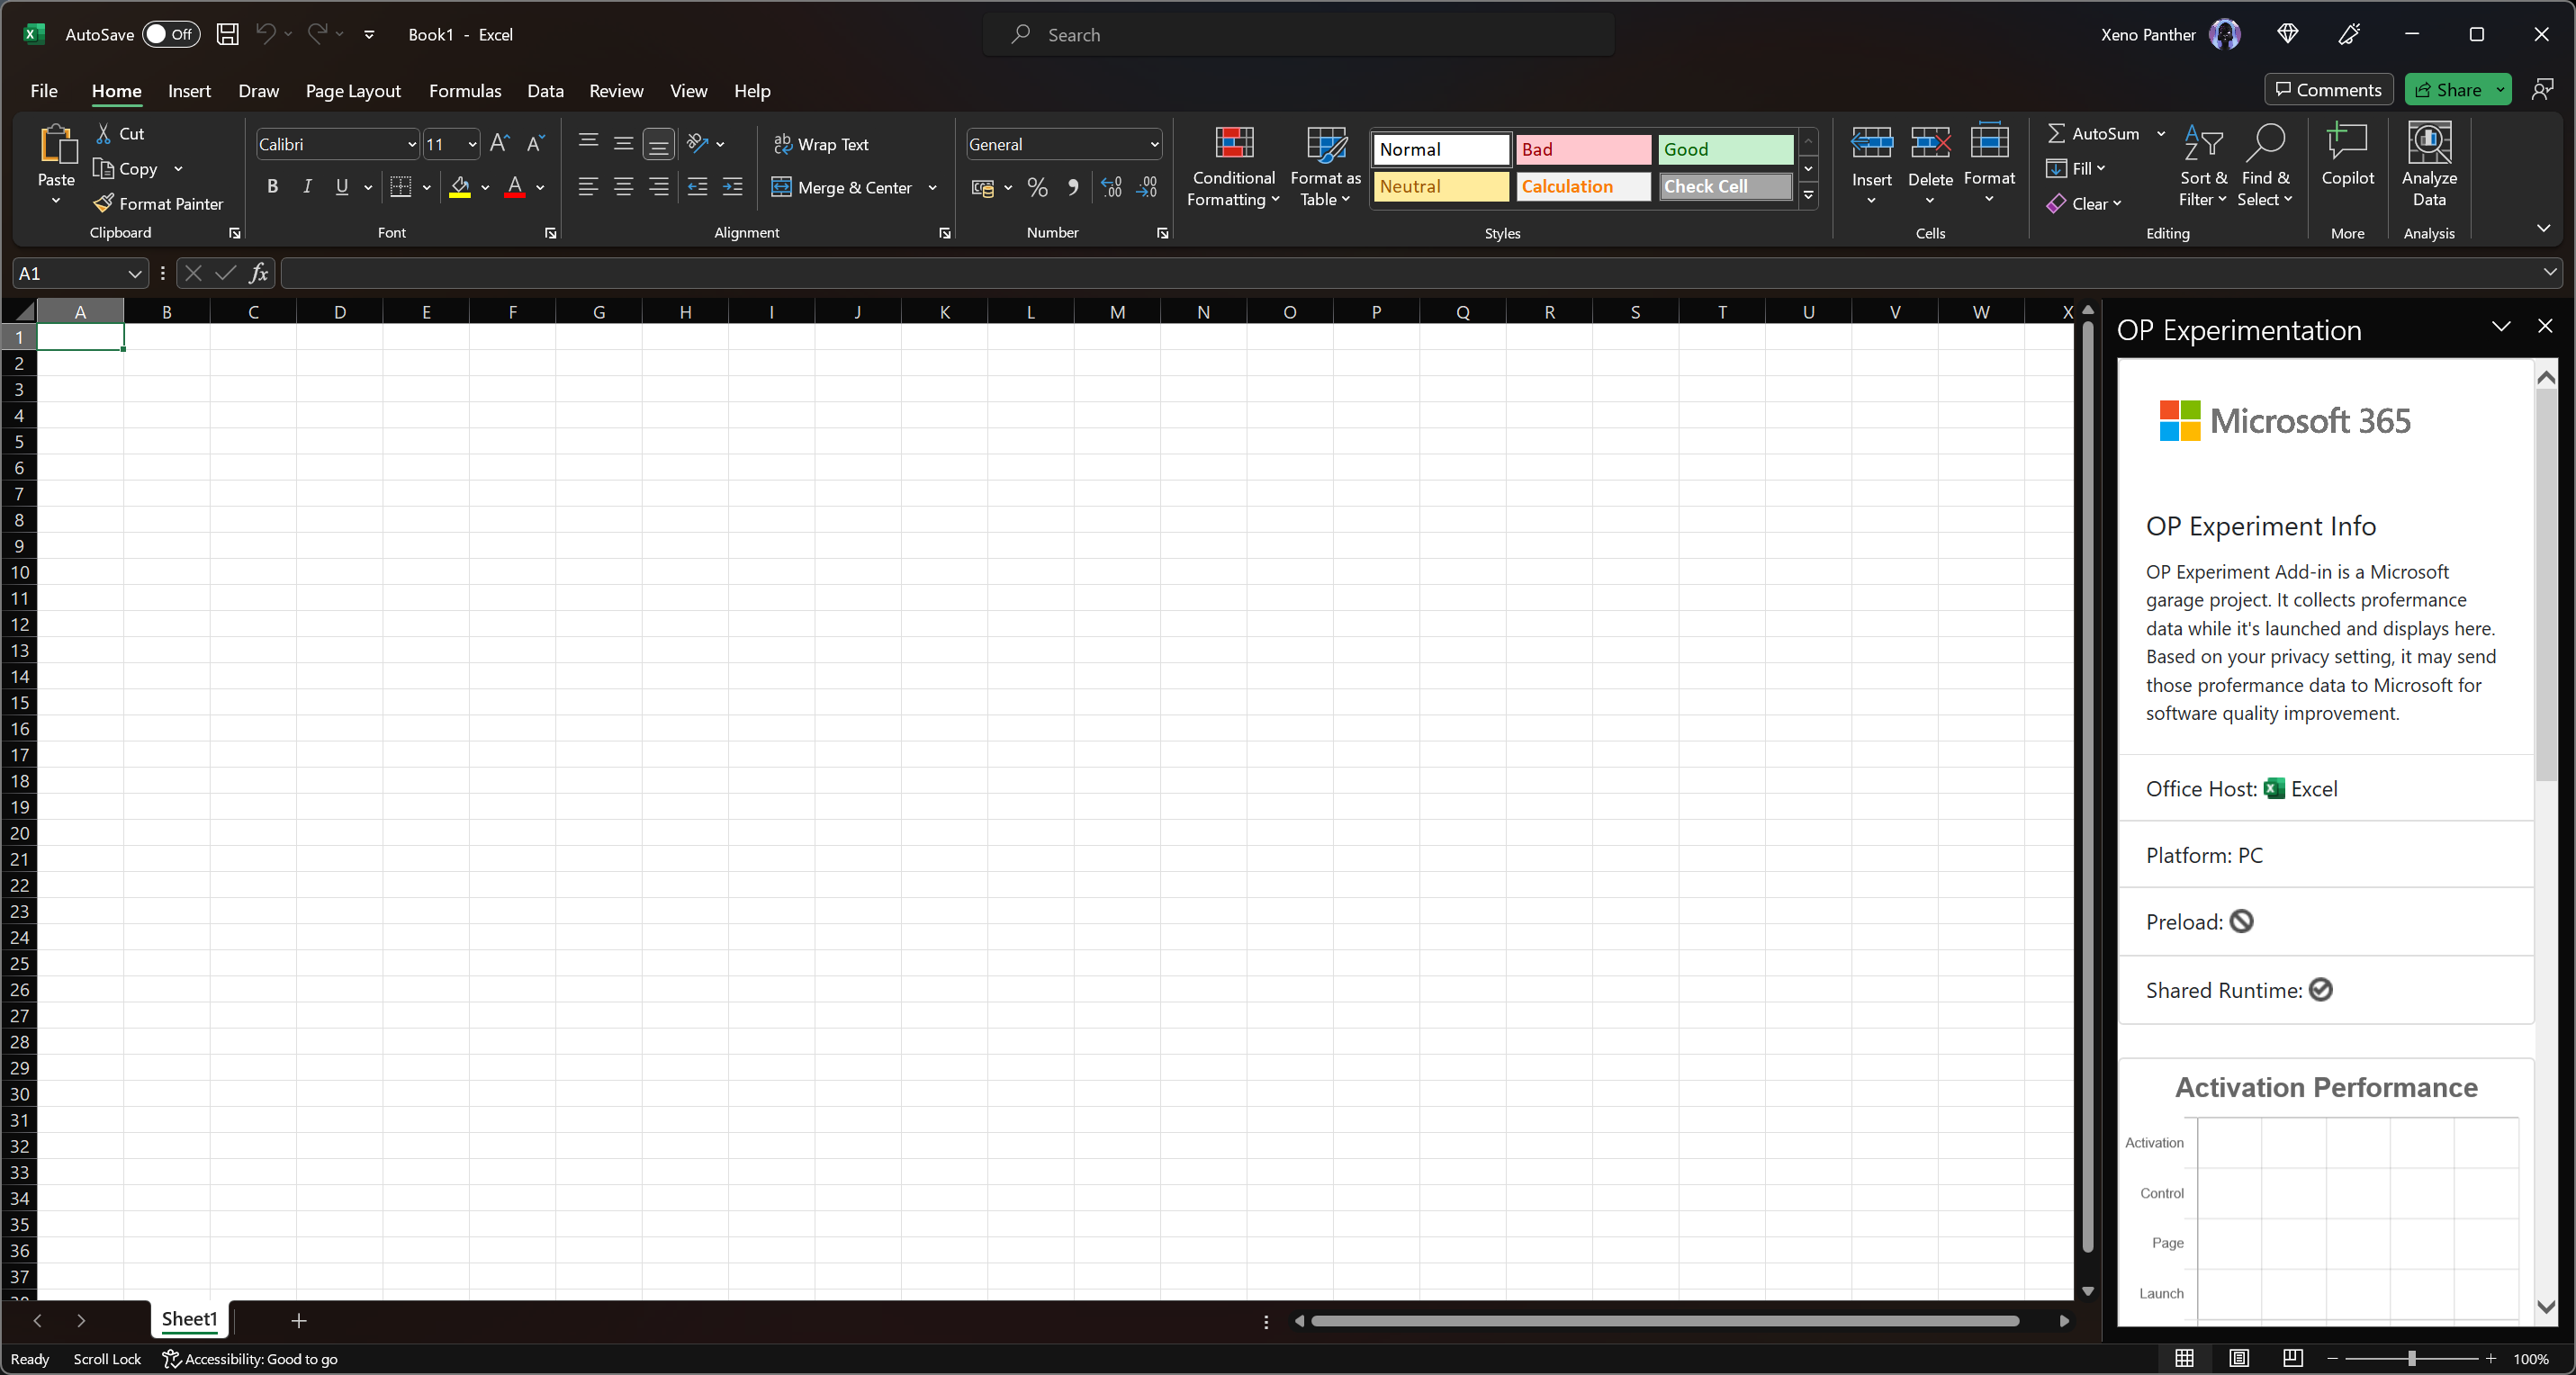Click the zoom slider handle
Viewport: 2576px width, 1375px height.
pyautogui.click(x=2412, y=1358)
